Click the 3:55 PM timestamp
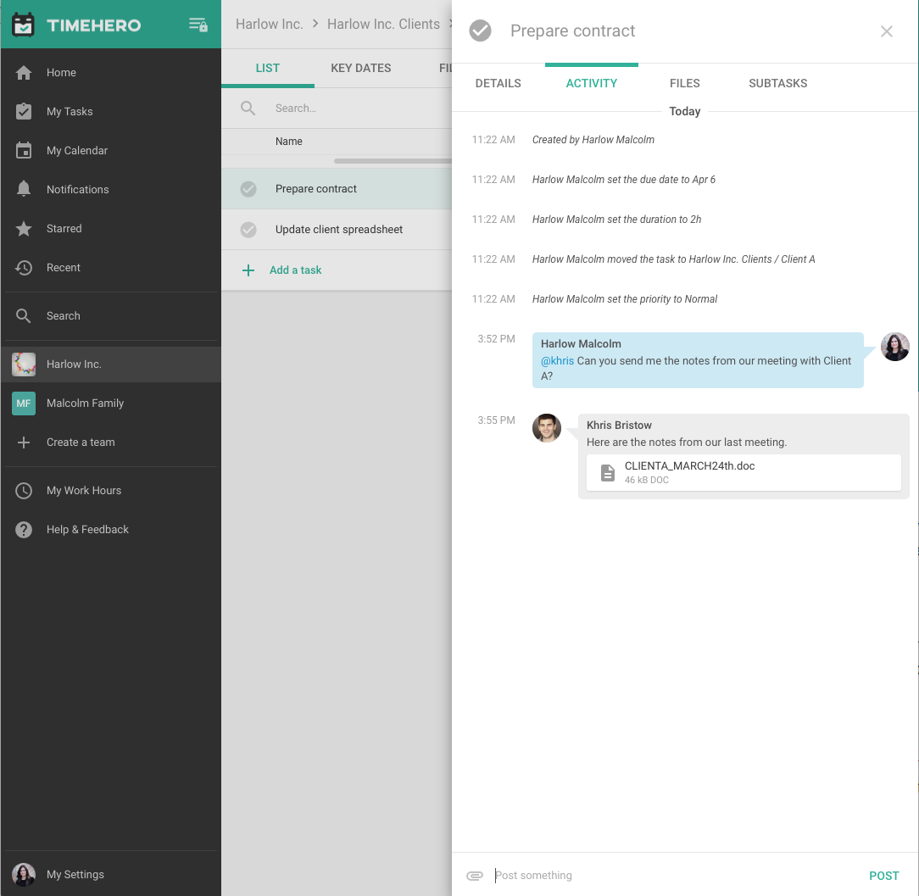The height and width of the screenshot is (896, 919). (x=496, y=420)
